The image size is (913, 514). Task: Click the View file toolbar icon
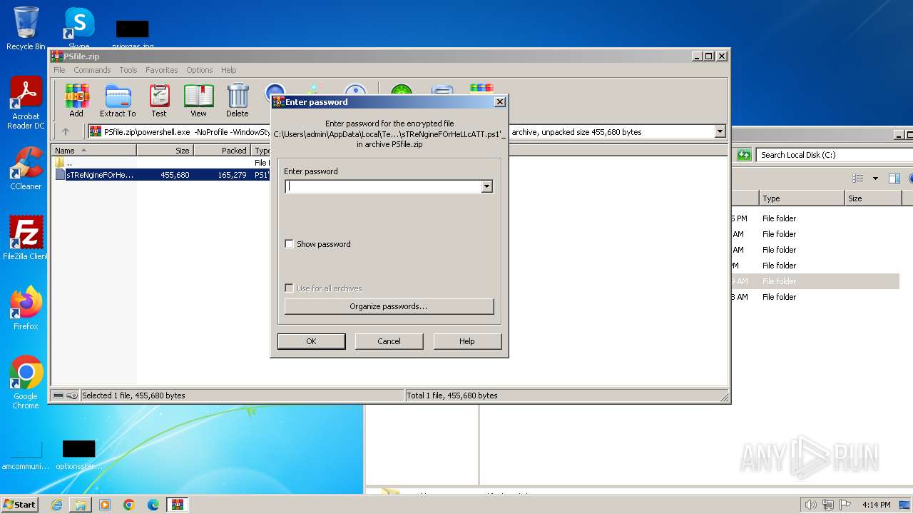198,100
